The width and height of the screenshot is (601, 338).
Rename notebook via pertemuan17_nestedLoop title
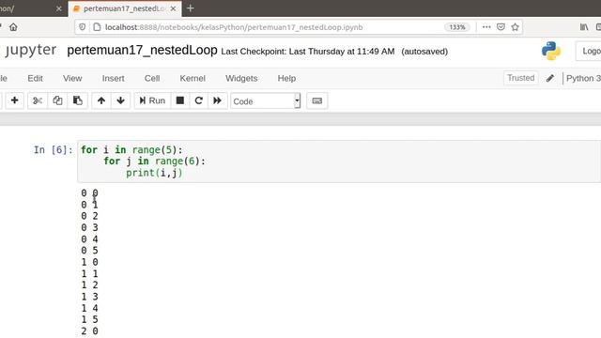click(x=142, y=50)
